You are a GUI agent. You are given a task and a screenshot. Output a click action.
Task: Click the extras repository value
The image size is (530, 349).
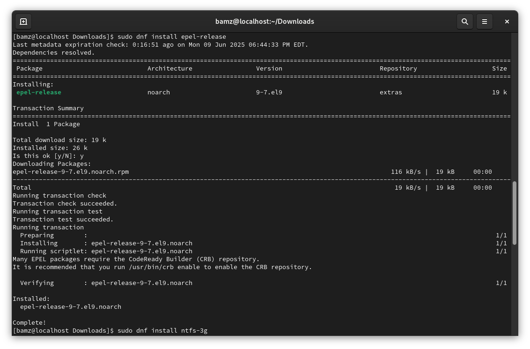(x=390, y=93)
